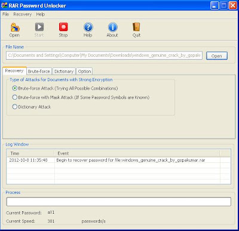
Task: Switch to the Dictionary tab
Action: pyautogui.click(x=64, y=71)
